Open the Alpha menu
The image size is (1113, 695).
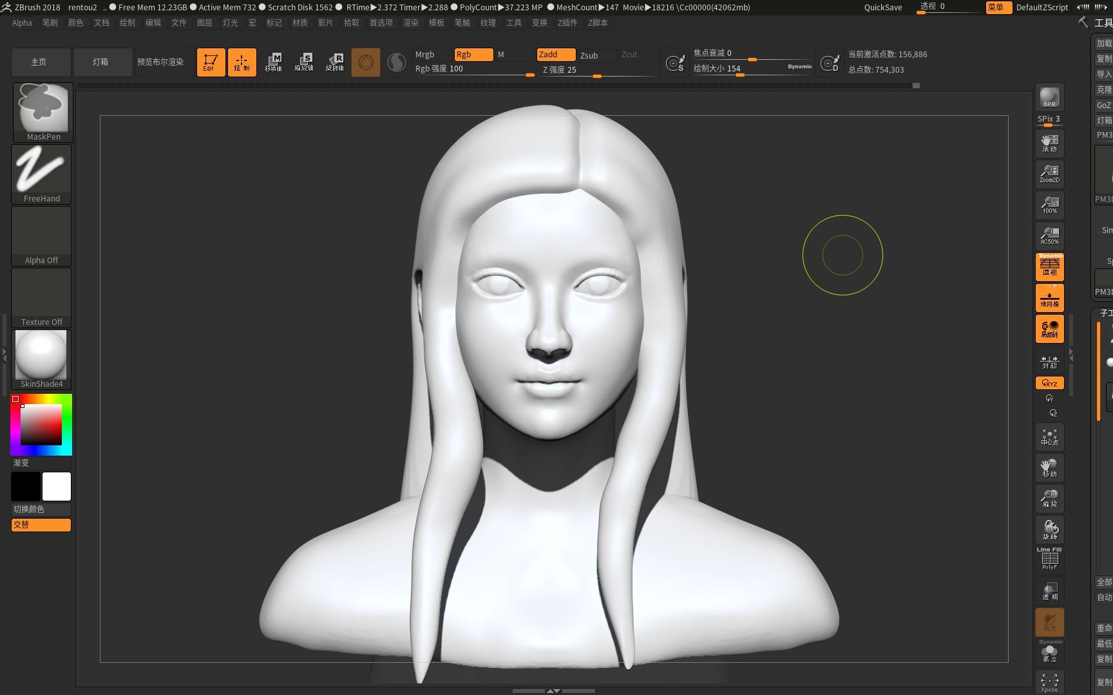(x=22, y=23)
